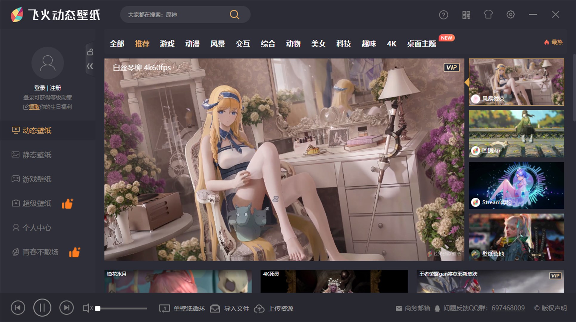Click NEW badge on 桌面主题

pos(447,38)
